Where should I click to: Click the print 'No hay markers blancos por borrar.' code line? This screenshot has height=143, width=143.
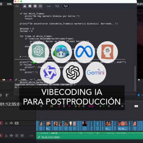point(52,16)
